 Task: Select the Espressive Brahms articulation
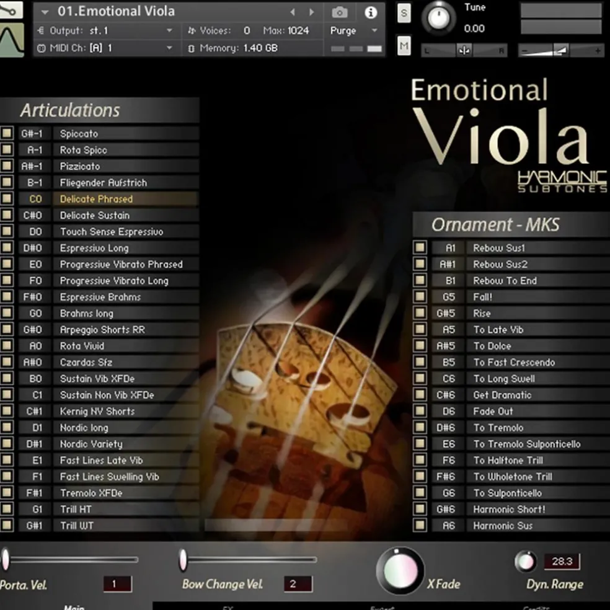(x=126, y=297)
